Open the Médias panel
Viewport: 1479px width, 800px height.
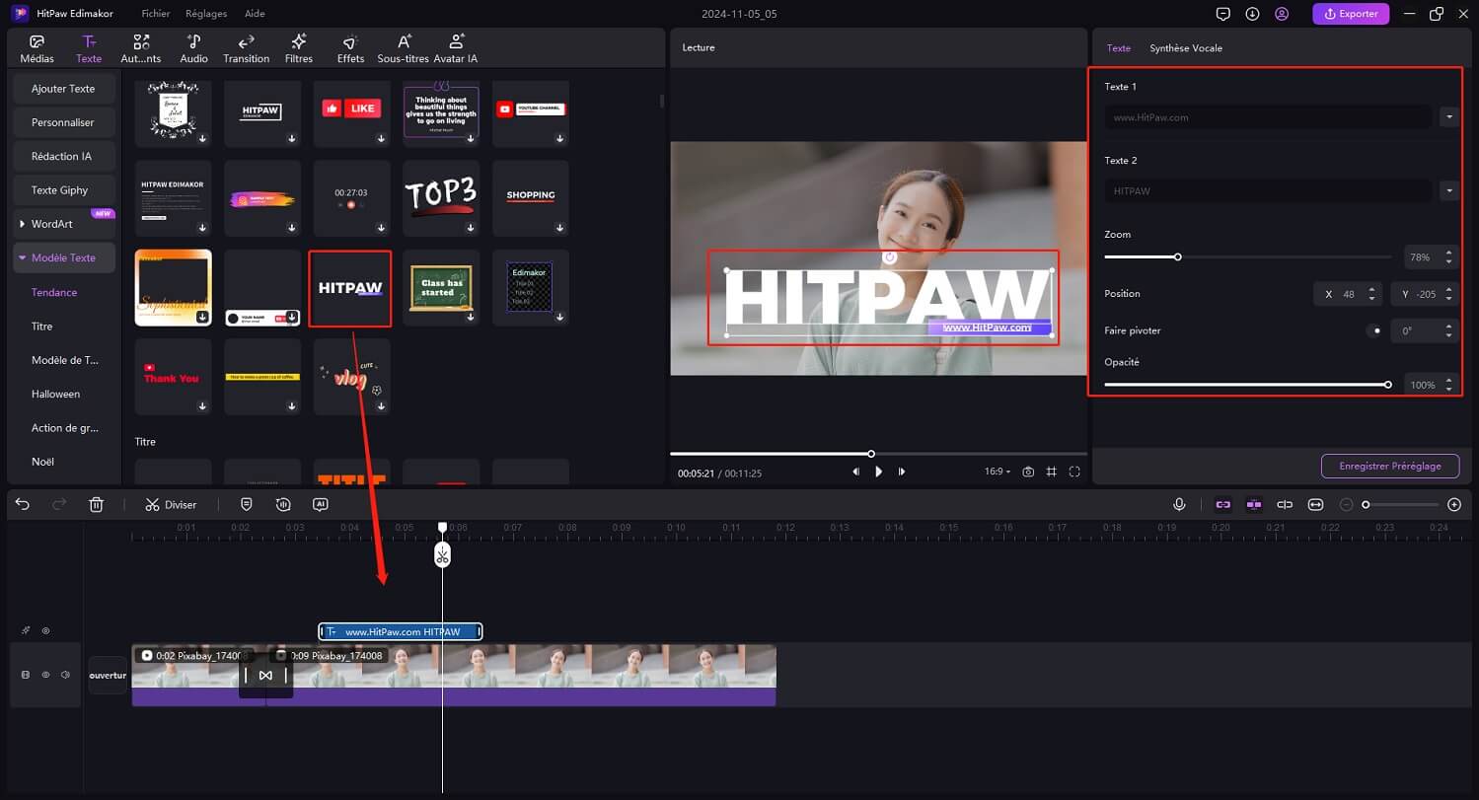tap(37, 48)
